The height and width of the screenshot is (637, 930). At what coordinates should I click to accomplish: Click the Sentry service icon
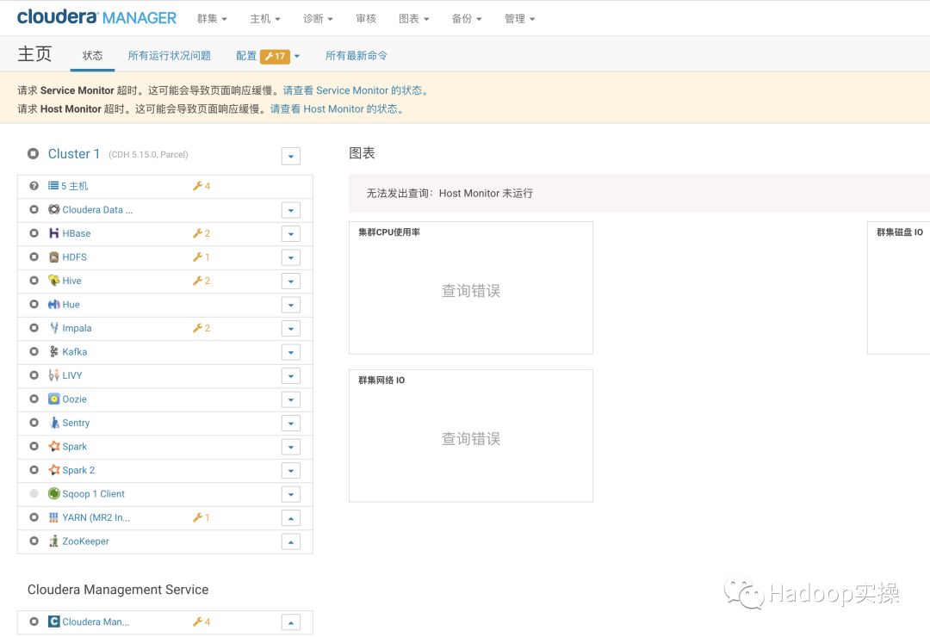[x=54, y=423]
